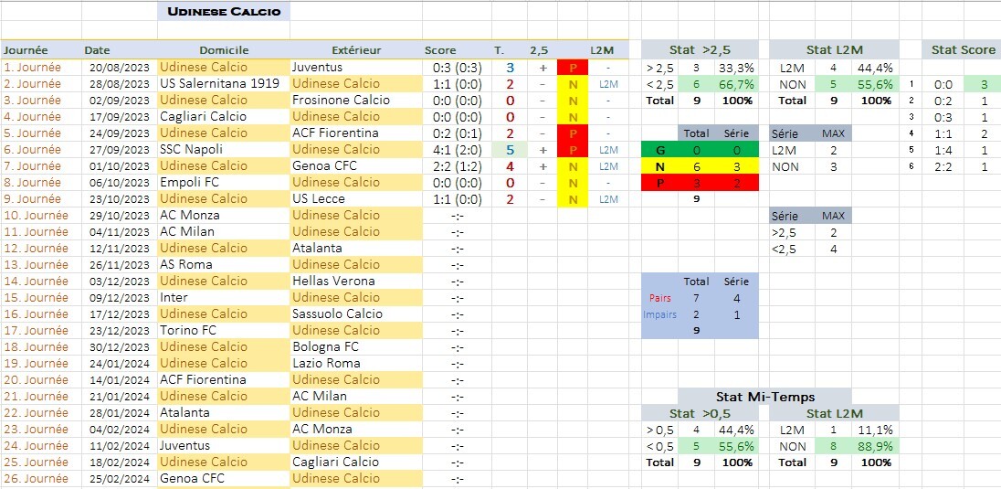The width and height of the screenshot is (1001, 489).
Task: Select the 0:0 entry in Stat Score
Action: [x=943, y=84]
